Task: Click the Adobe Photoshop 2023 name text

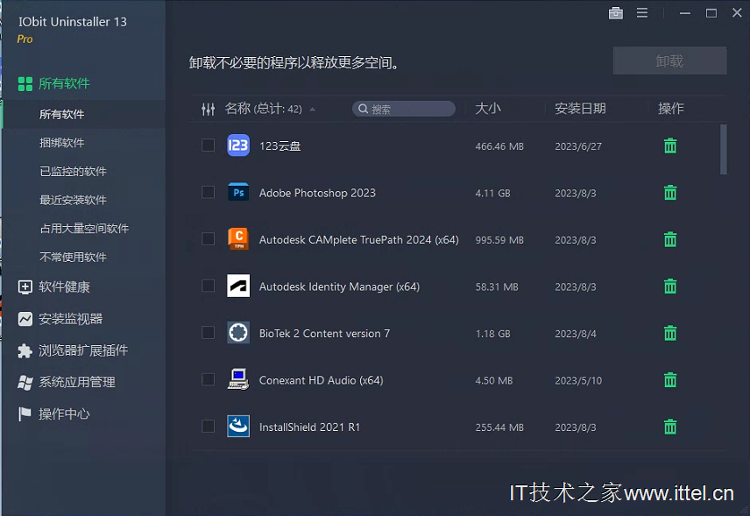Action: click(x=317, y=193)
